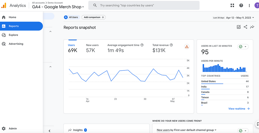Open the insights sparkline icon

[x=252, y=27]
